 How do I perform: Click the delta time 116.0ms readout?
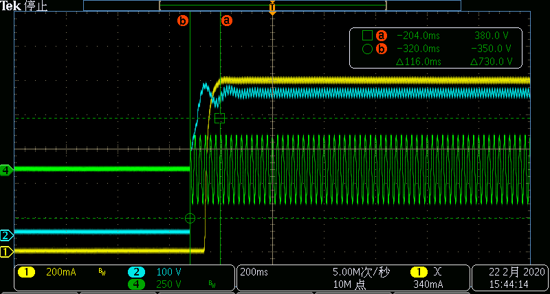pyautogui.click(x=419, y=62)
